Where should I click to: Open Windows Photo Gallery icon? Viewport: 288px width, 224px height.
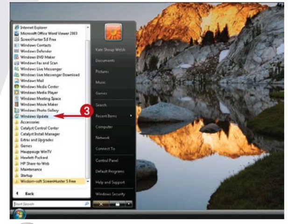17,110
